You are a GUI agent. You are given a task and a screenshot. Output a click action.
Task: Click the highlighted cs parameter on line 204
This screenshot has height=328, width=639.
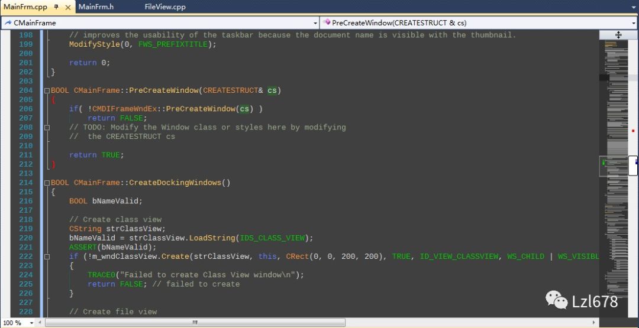coord(272,90)
